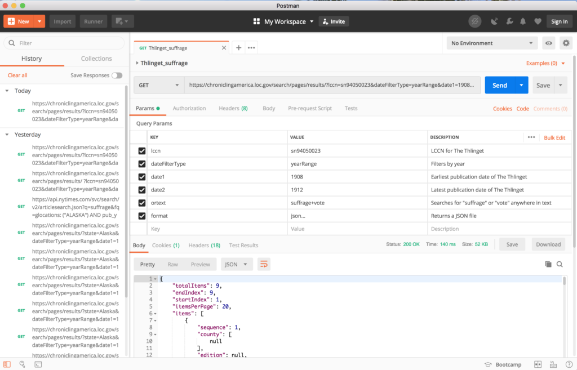Expand the Thlinget_suffrage request details

[x=137, y=63]
